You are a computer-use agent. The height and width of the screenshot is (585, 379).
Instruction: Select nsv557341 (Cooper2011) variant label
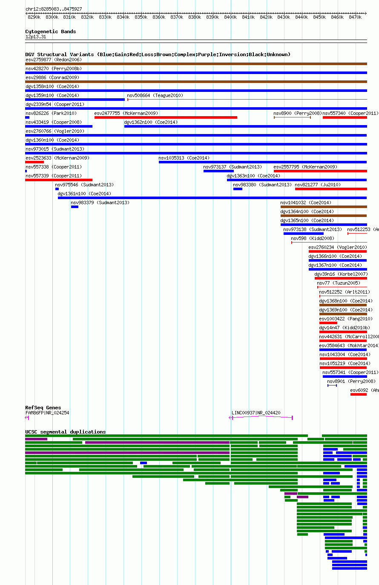[350, 373]
